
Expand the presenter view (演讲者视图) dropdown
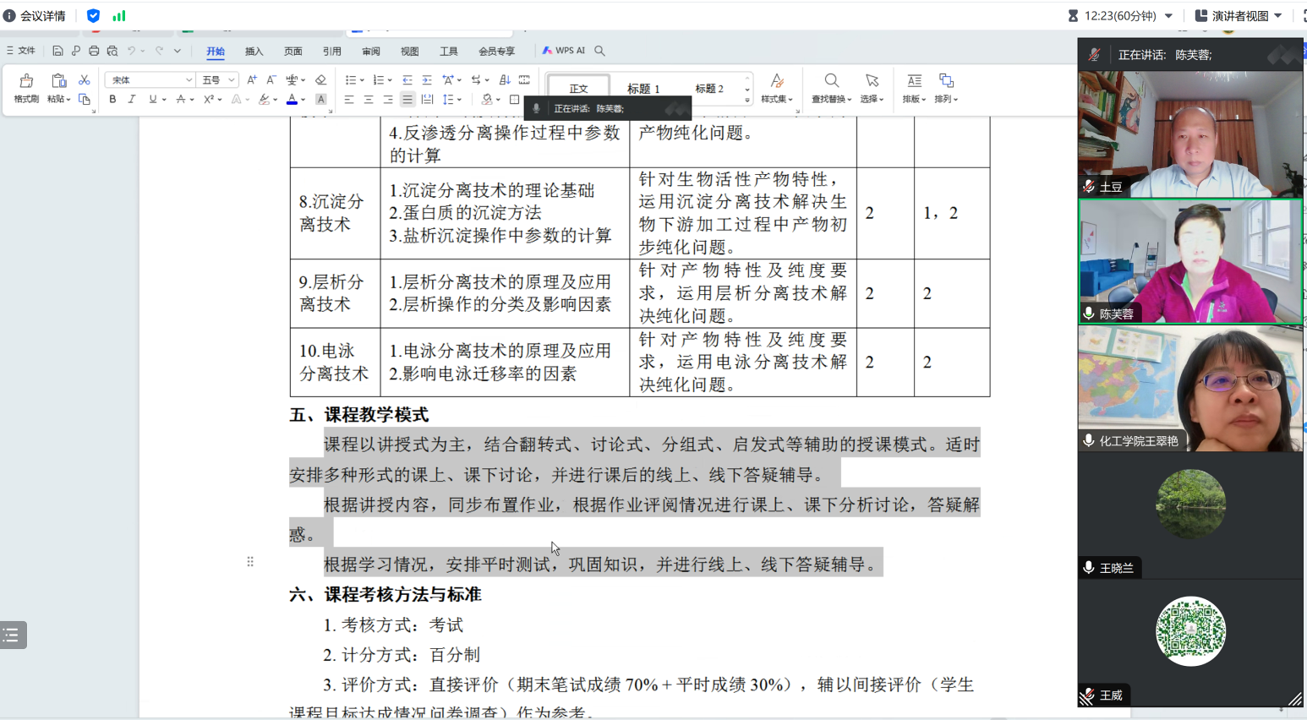(x=1278, y=15)
